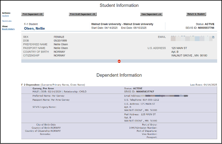
Task: Click the dependent's blurred Email Address value
Action: tap(165, 96)
